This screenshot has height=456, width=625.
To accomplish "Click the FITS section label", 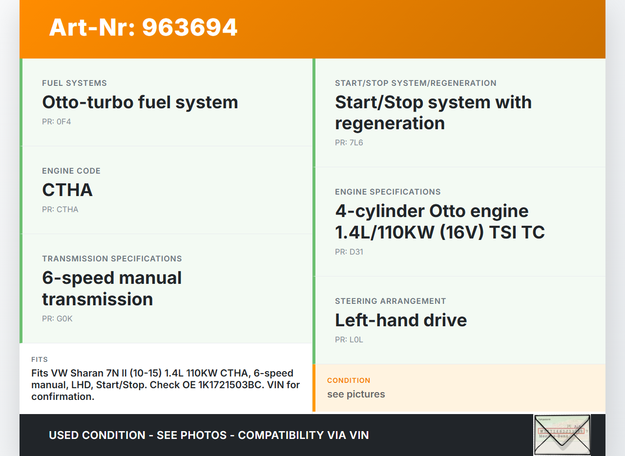I will coord(40,359).
